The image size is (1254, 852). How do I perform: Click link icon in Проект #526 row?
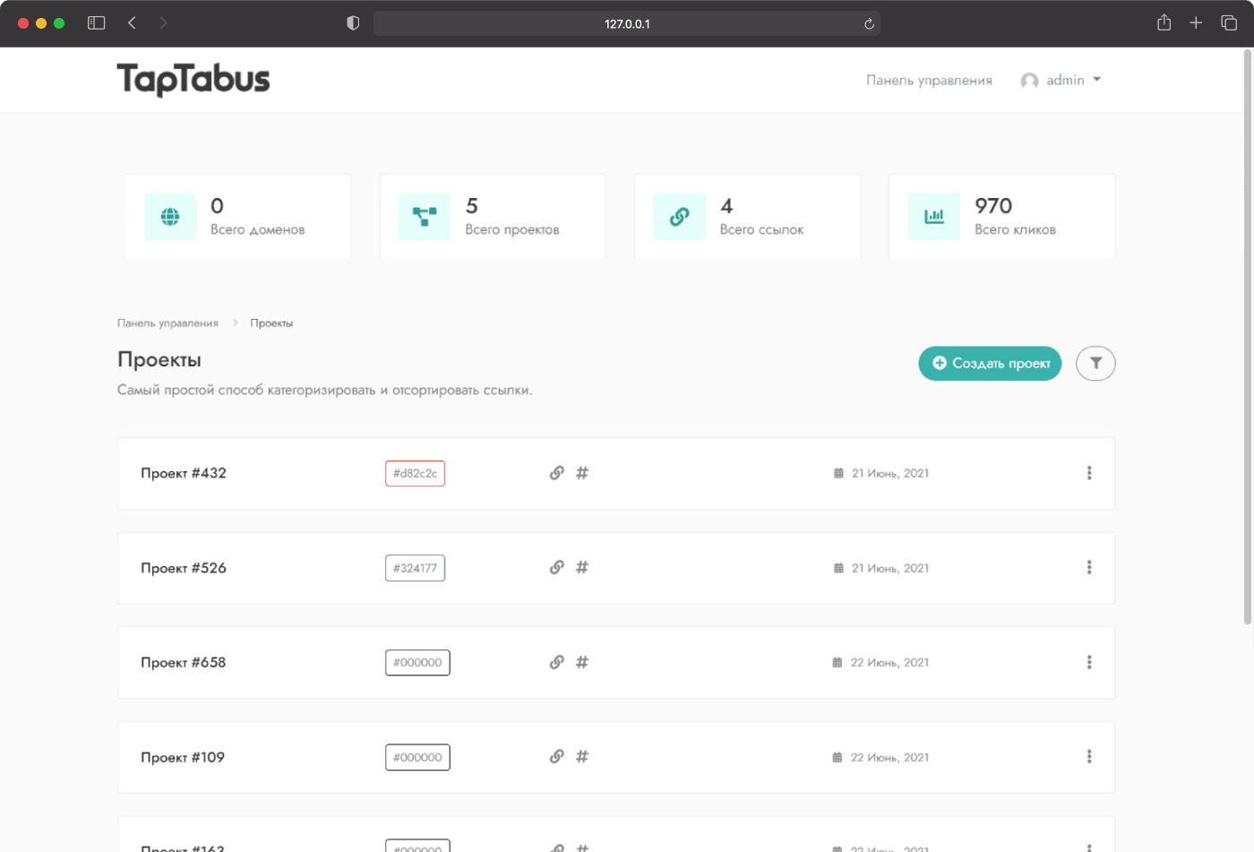click(557, 567)
